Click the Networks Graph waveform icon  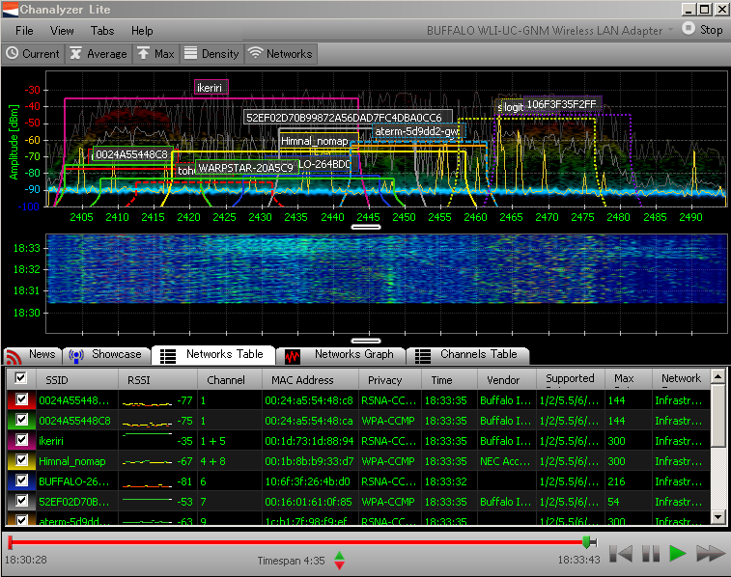(293, 357)
